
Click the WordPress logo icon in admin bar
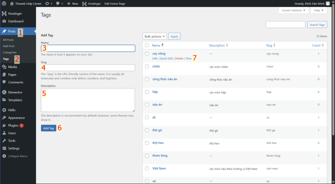click(4, 4)
